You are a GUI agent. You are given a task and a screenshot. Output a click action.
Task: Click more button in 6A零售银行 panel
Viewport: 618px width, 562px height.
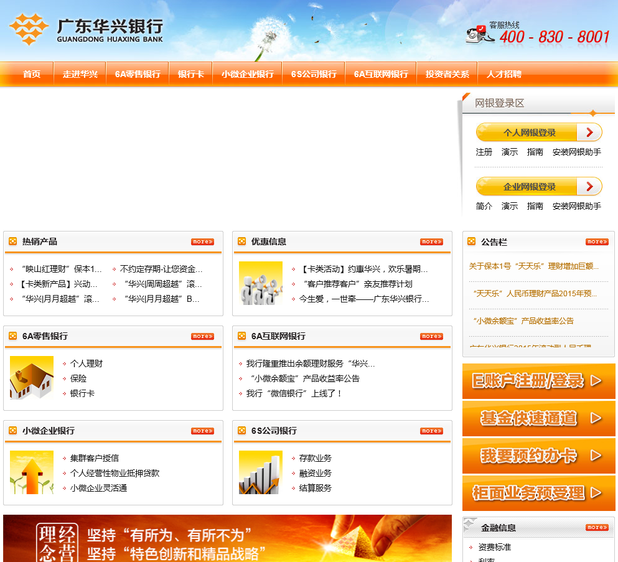point(203,336)
